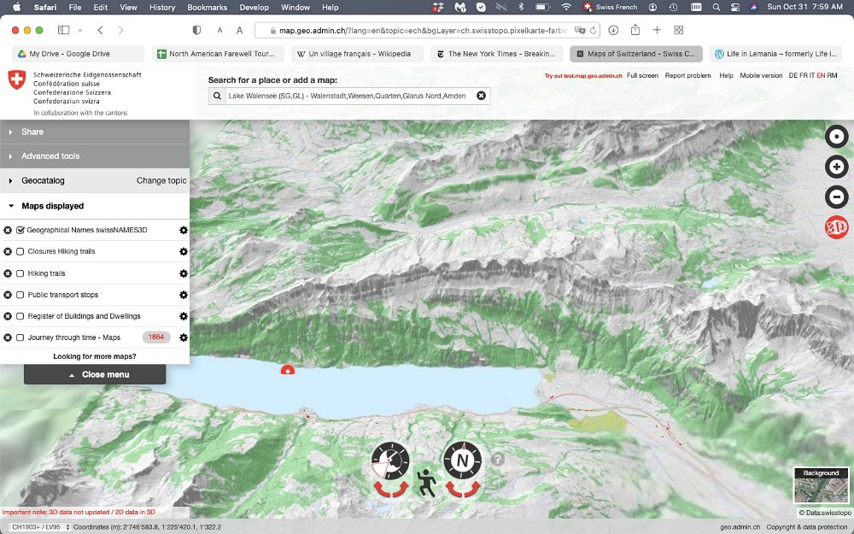Remove the Public transport stops layer
The image size is (854, 534).
(x=8, y=295)
